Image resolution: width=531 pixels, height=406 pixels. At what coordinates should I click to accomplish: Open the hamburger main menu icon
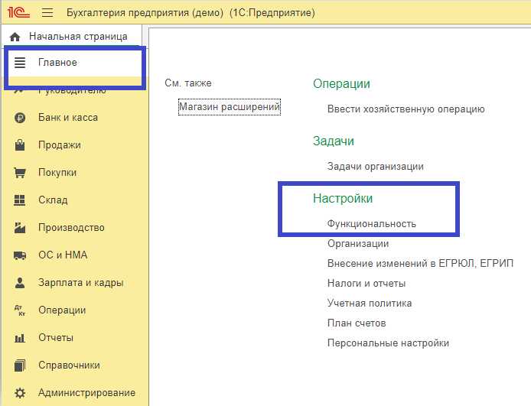[x=47, y=13]
